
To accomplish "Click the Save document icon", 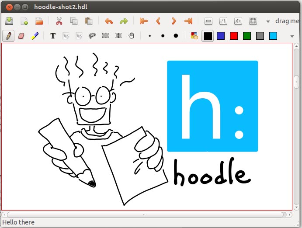I will coord(9,21).
